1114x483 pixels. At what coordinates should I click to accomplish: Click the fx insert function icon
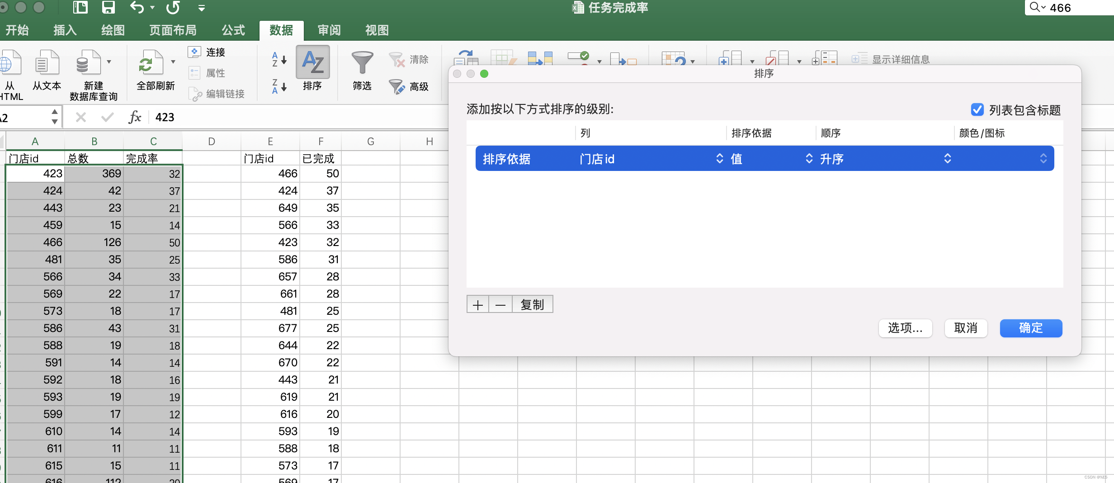(x=135, y=117)
